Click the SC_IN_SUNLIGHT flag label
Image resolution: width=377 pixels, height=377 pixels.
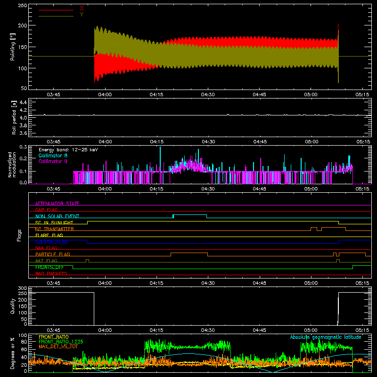[x=54, y=222]
